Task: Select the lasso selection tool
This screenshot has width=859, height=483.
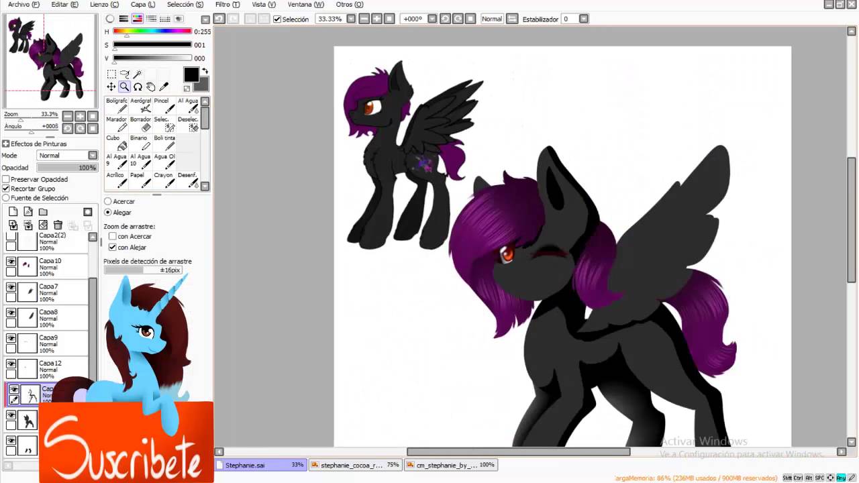Action: point(125,74)
